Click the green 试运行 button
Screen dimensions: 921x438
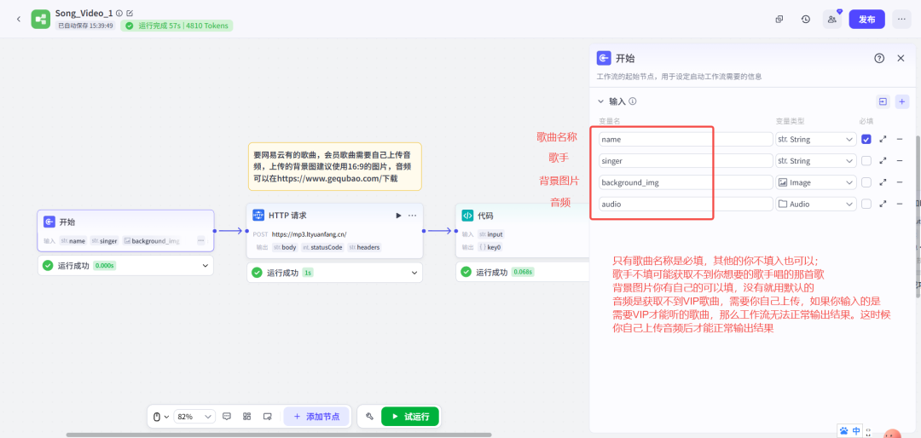point(410,417)
